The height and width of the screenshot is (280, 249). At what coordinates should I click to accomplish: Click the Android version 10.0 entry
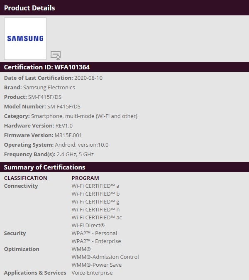pyautogui.click(x=81, y=145)
